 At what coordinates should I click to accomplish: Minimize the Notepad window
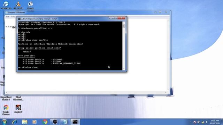click(155, 12)
